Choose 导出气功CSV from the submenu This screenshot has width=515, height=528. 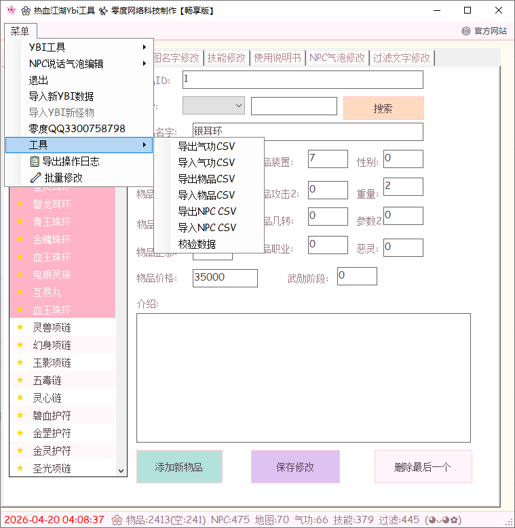209,146
